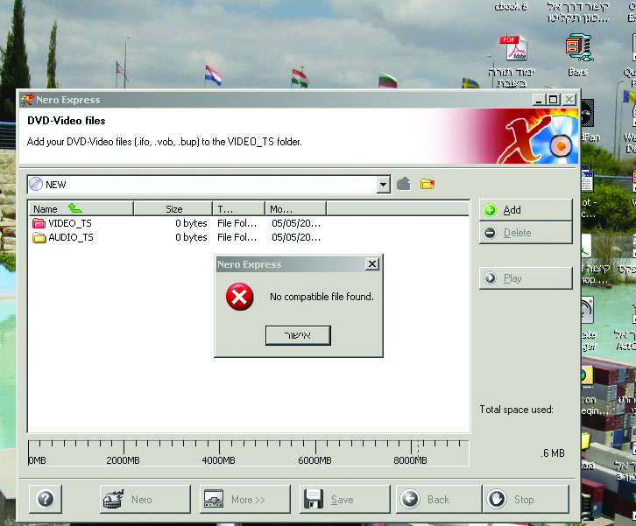Screen dimensions: 636x526
Task: Open the disc name NEW dropdown arrow
Action: click(x=383, y=185)
